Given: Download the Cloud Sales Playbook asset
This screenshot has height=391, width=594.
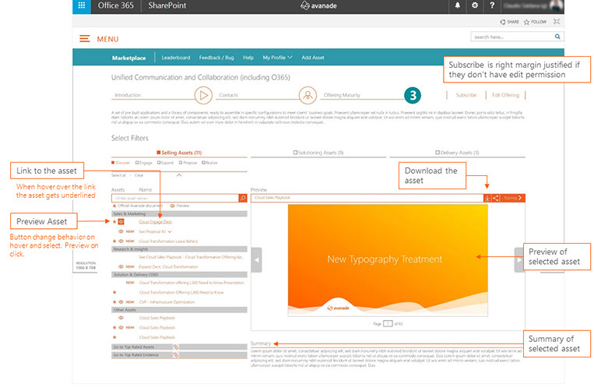Looking at the screenshot, I should 487,198.
